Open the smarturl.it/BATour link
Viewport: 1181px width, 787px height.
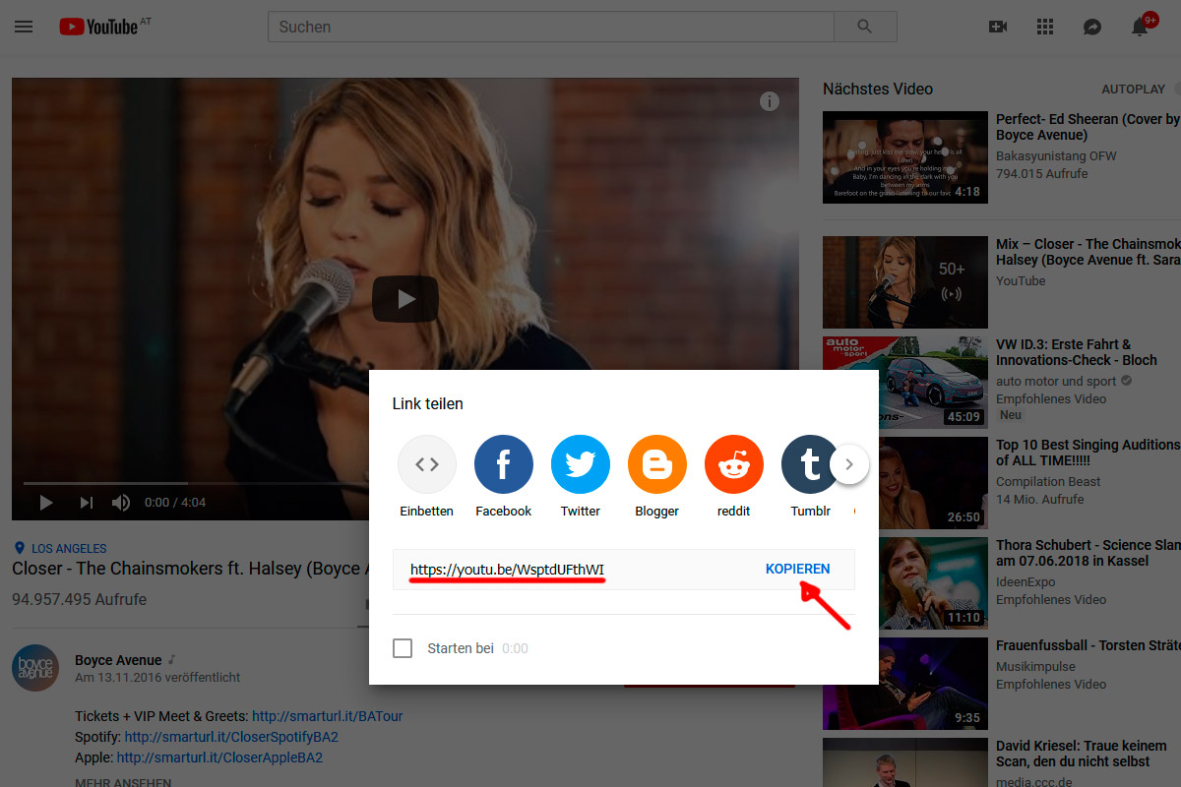click(x=328, y=716)
